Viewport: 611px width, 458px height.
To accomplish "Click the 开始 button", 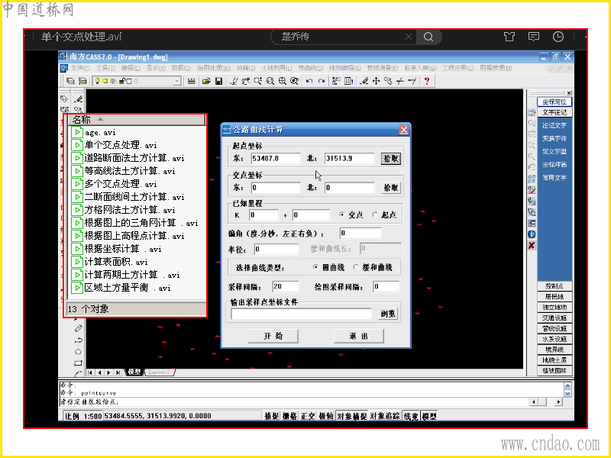I will 273,336.
